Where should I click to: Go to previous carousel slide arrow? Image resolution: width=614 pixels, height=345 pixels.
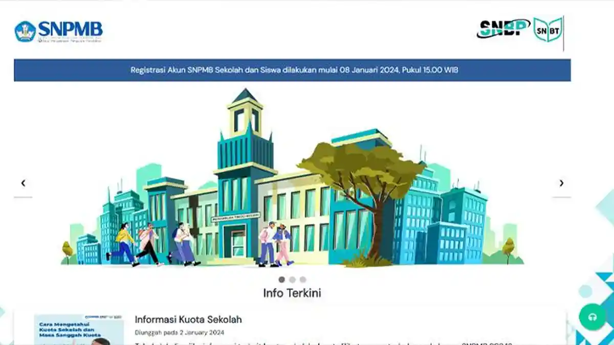click(23, 183)
